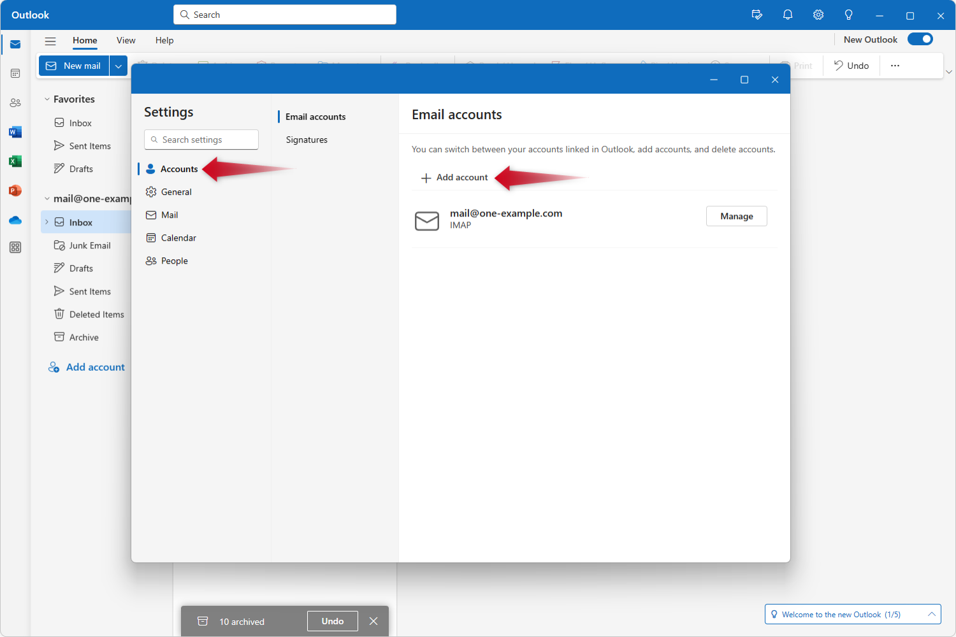The height and width of the screenshot is (637, 956).
Task: Launch PowerPoint from the sidebar
Action: (x=15, y=190)
